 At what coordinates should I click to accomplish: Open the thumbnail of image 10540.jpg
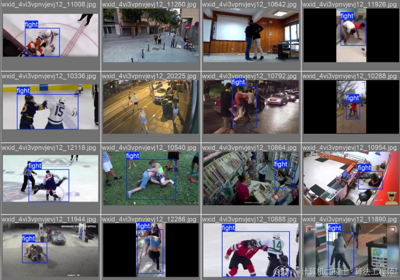coord(151,179)
